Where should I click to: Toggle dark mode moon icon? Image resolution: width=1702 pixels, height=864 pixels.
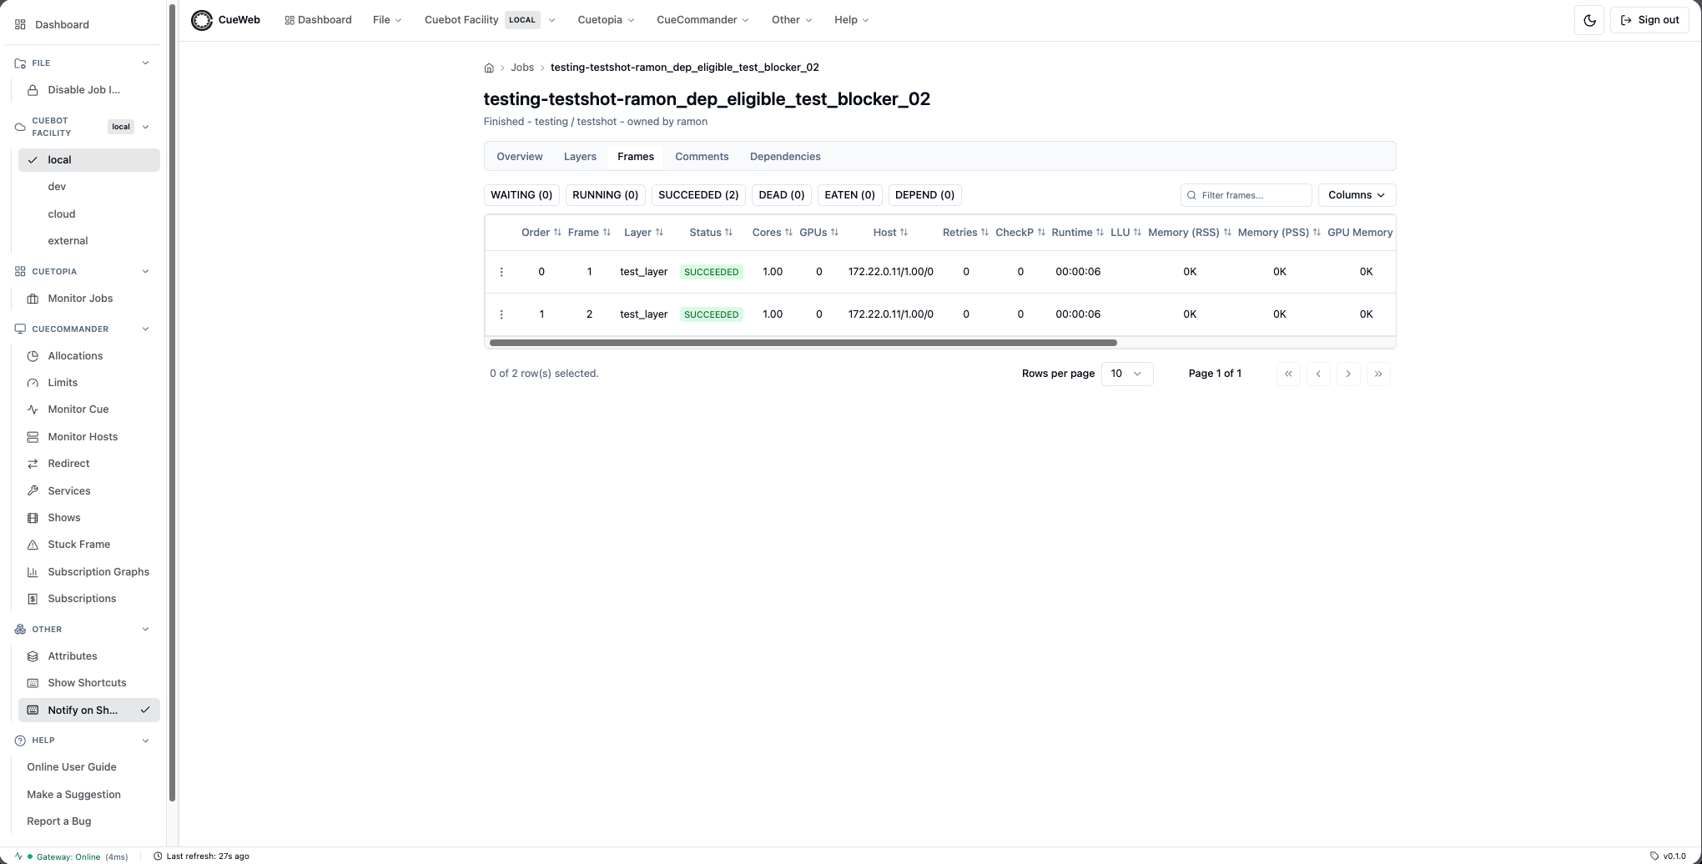pos(1589,20)
